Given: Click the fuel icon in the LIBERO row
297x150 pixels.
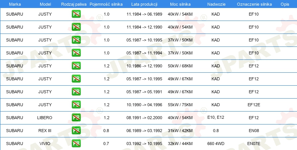Looking at the screenshot, I should click(76, 118).
